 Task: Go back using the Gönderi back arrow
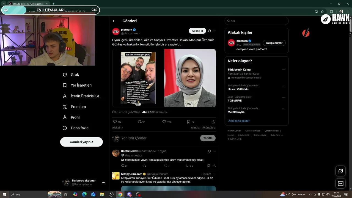(114, 21)
